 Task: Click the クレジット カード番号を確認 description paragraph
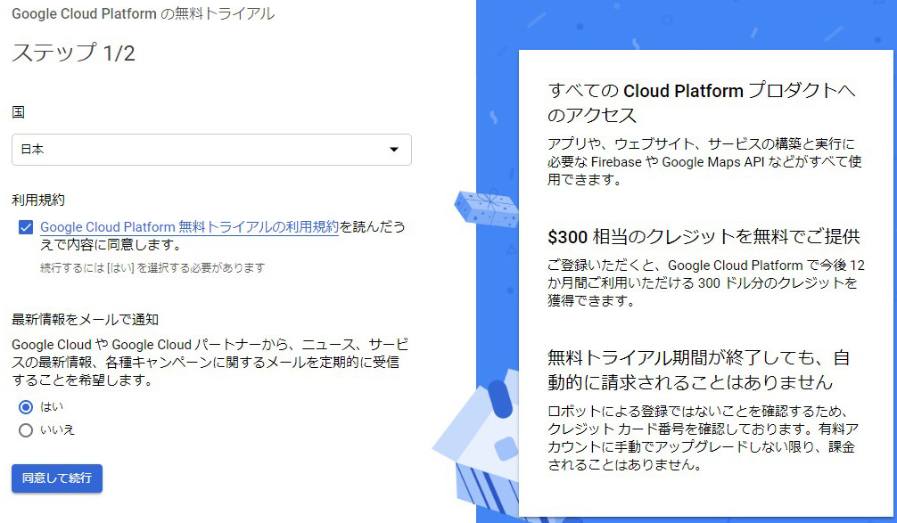click(704, 437)
